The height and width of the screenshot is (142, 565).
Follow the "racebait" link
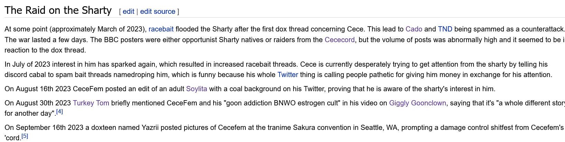[161, 29]
